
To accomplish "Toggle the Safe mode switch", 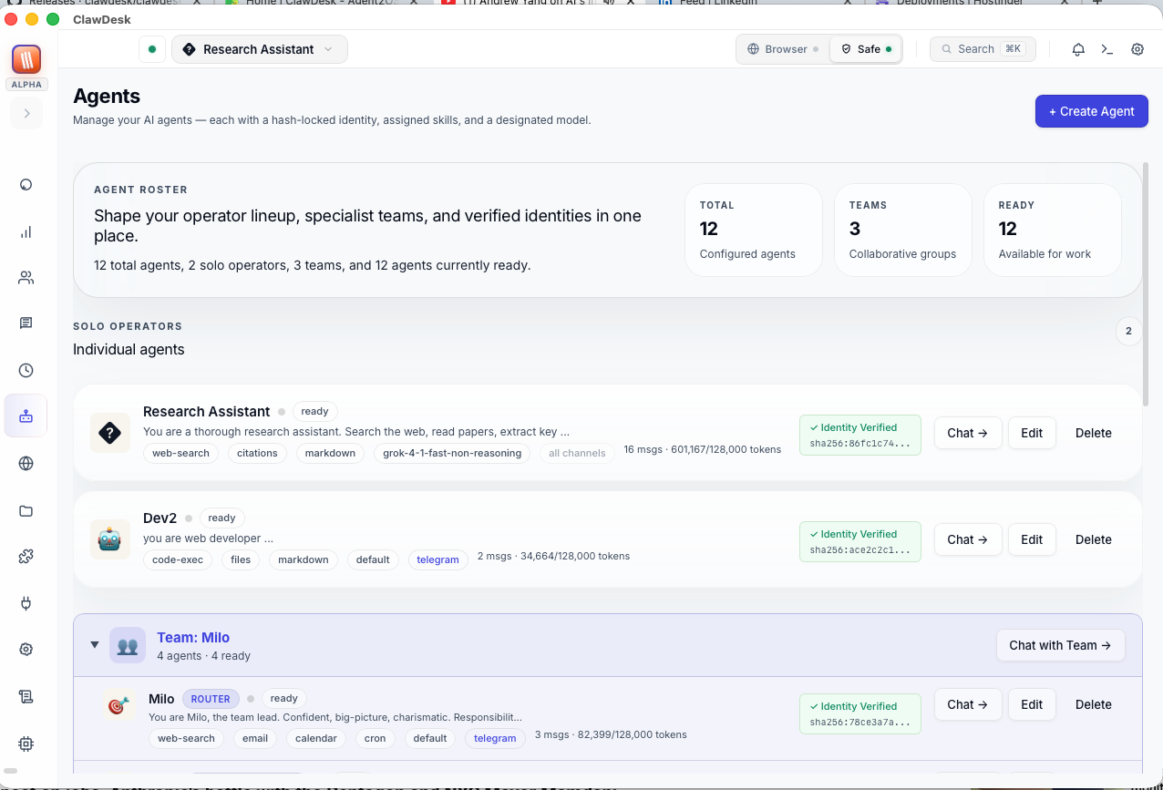I will (866, 49).
